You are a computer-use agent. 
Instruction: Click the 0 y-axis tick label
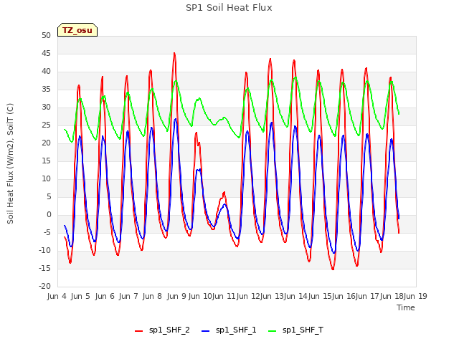(49, 215)
